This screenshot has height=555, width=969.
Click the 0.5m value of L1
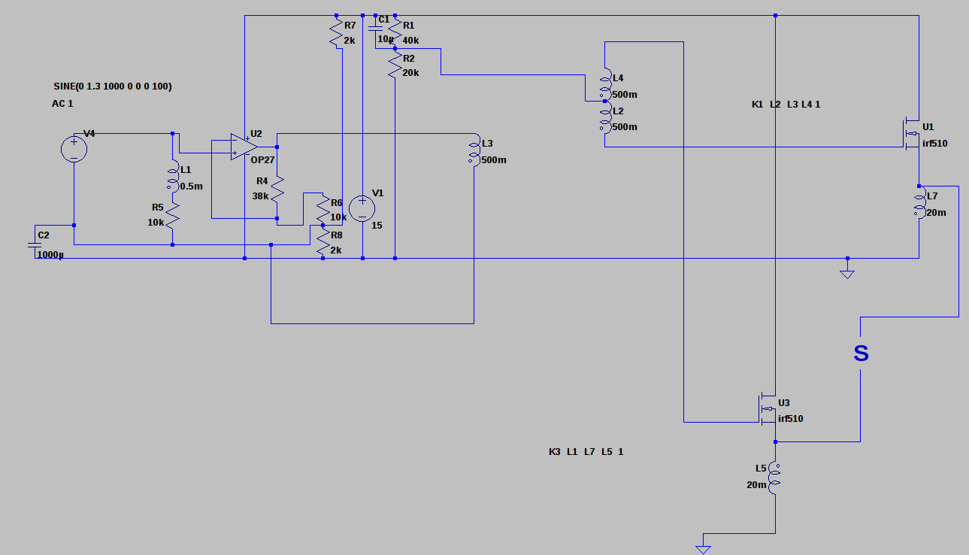click(192, 187)
